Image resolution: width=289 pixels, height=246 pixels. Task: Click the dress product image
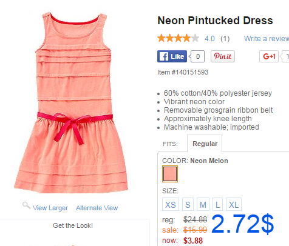[71, 102]
